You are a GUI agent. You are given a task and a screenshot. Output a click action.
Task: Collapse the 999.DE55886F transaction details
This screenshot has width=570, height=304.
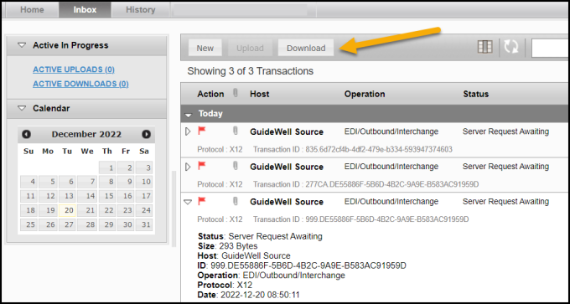tap(188, 202)
